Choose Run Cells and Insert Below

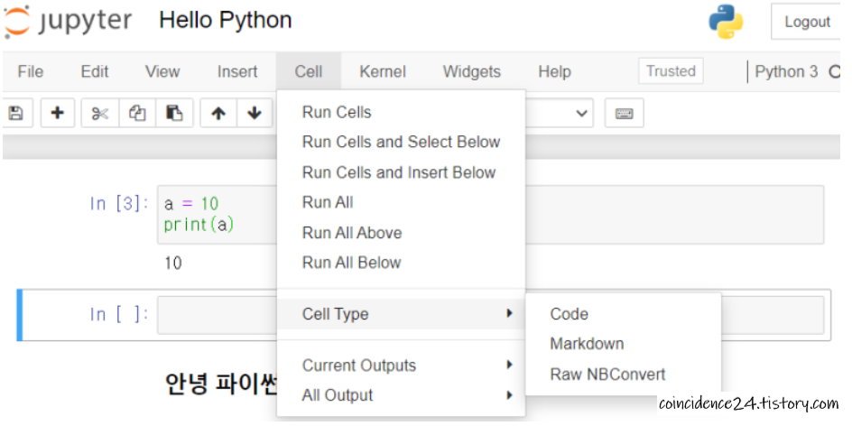401,172
